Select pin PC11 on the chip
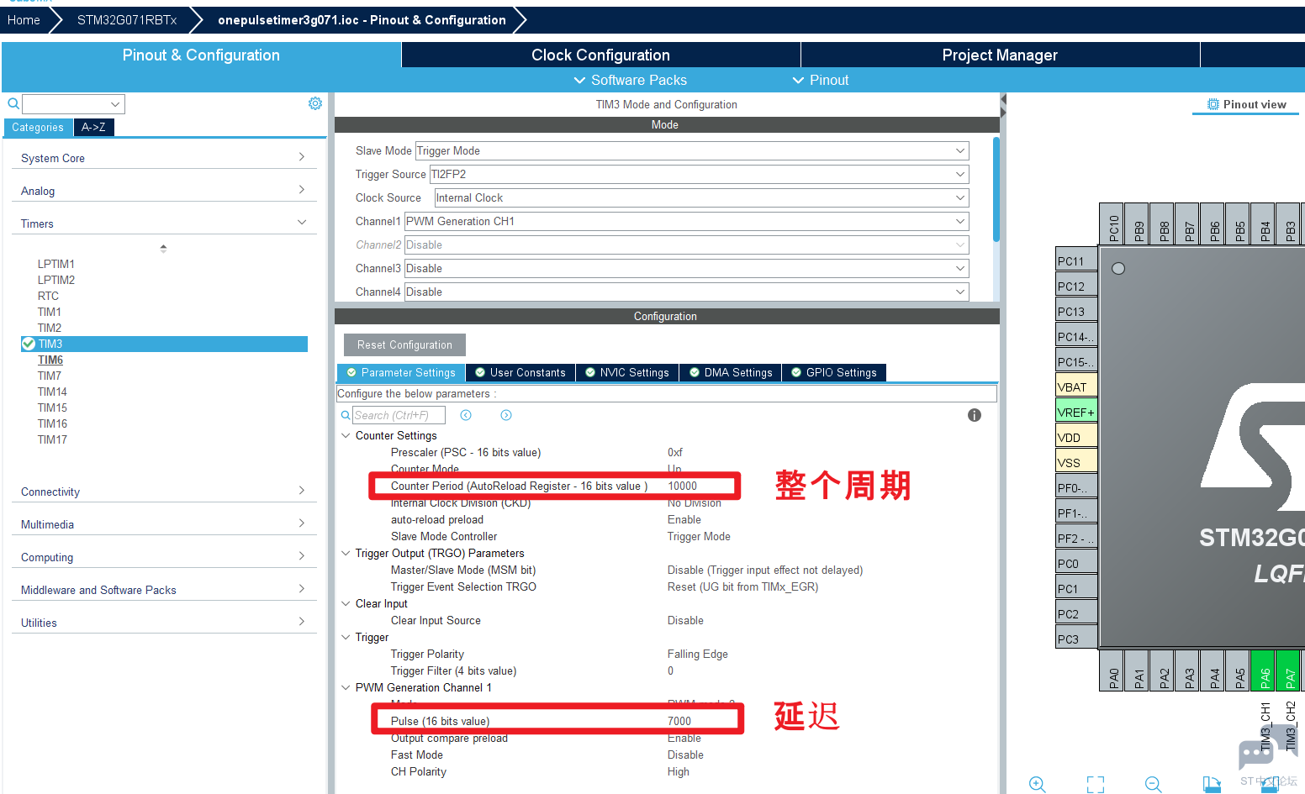Image resolution: width=1305 pixels, height=794 pixels. point(1076,260)
